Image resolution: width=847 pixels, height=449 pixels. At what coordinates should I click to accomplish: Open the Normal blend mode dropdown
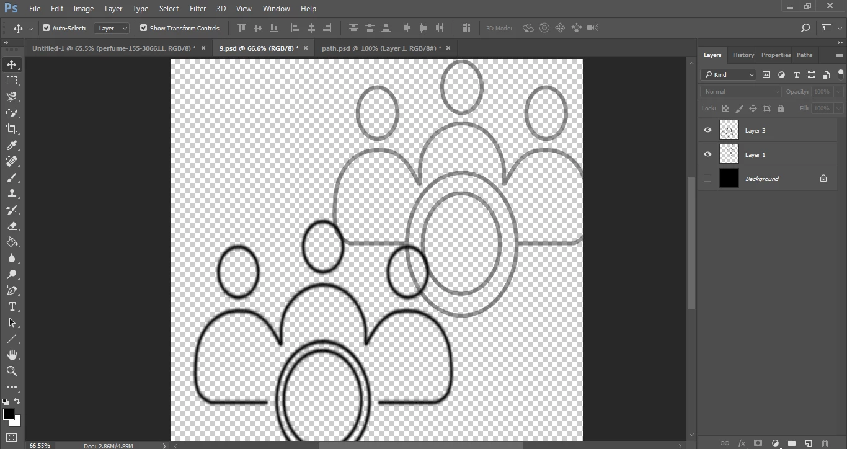(x=741, y=91)
